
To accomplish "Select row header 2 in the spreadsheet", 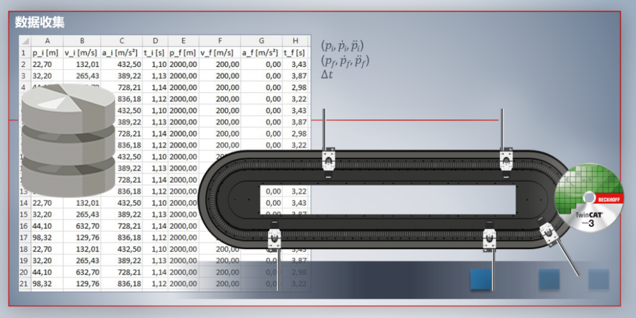I will point(24,64).
